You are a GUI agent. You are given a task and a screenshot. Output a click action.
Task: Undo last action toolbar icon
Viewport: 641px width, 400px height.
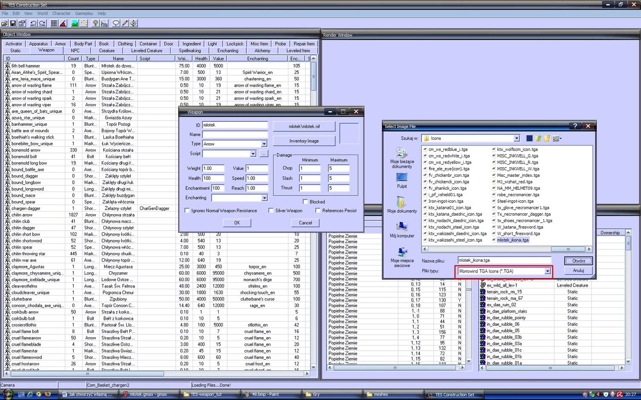pos(34,23)
